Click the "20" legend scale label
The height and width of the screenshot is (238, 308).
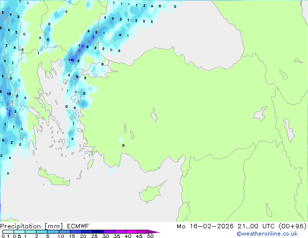tap(83, 236)
